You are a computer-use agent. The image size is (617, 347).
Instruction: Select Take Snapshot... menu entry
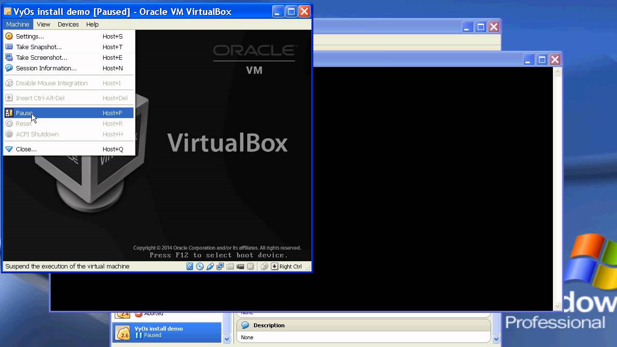pyautogui.click(x=68, y=47)
